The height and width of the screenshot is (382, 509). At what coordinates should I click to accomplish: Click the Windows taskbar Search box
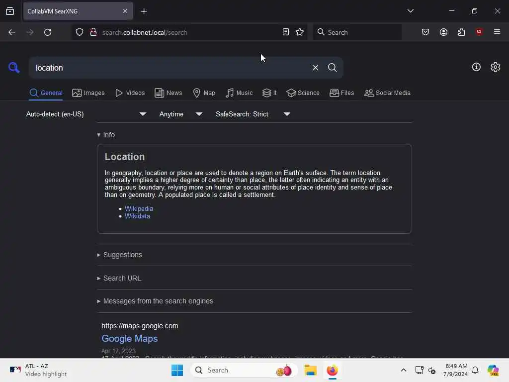(x=244, y=370)
